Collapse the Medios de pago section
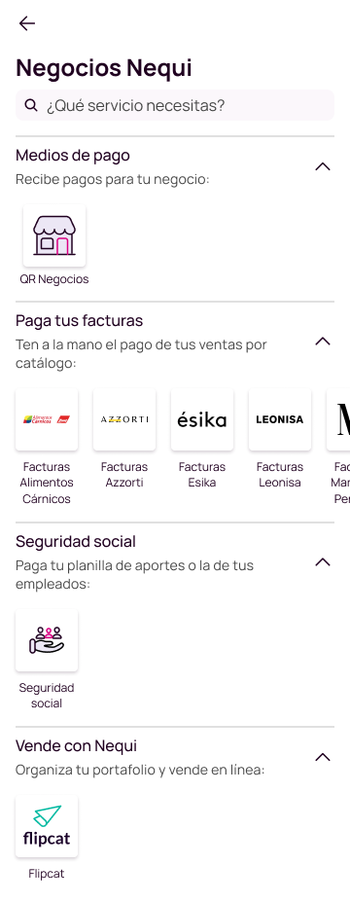The height and width of the screenshot is (901, 350). 323,166
